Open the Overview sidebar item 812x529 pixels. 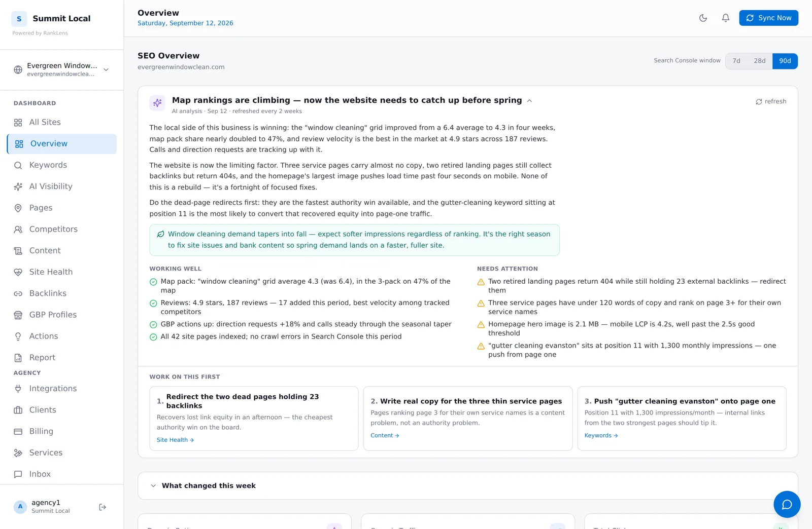point(61,144)
